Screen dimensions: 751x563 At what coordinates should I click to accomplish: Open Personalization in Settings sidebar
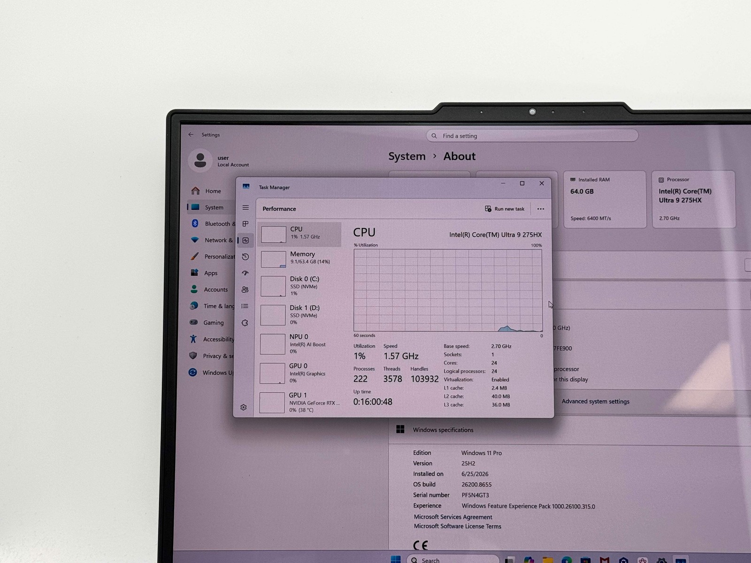point(212,257)
